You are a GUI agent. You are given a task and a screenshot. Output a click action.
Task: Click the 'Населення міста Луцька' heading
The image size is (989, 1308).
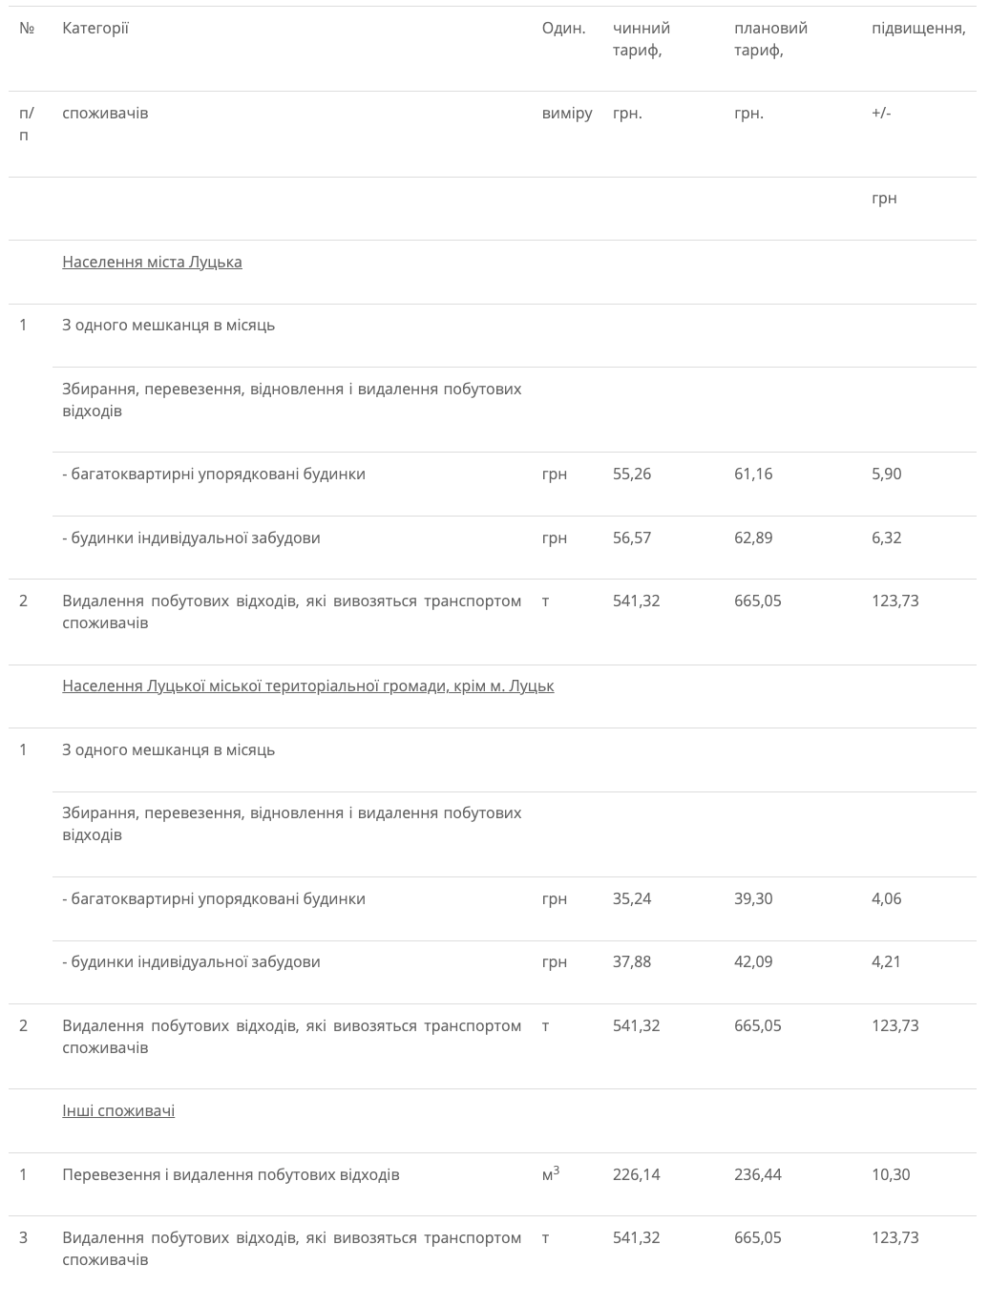(152, 262)
